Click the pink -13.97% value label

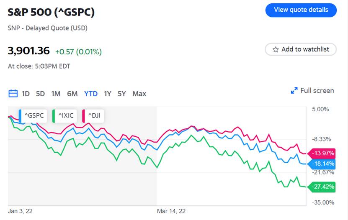(322, 153)
